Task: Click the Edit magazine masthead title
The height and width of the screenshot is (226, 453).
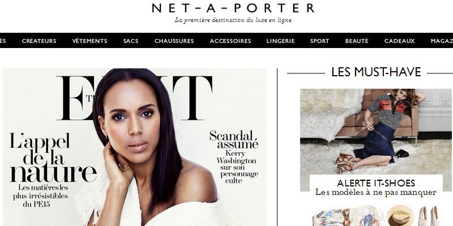Action: point(135,98)
